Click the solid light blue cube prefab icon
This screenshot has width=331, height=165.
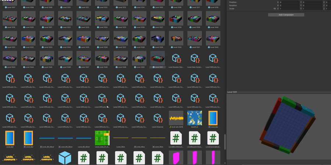pyautogui.click(x=65, y=158)
